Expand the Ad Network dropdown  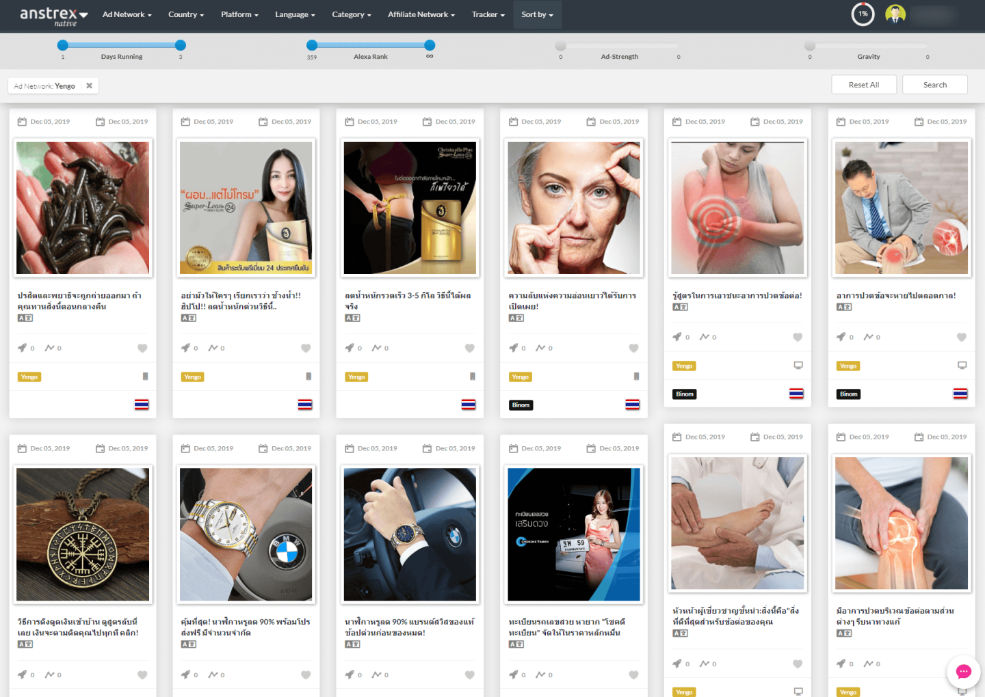[127, 14]
